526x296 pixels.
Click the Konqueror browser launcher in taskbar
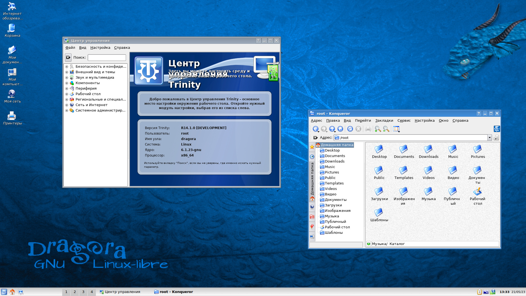click(x=21, y=292)
